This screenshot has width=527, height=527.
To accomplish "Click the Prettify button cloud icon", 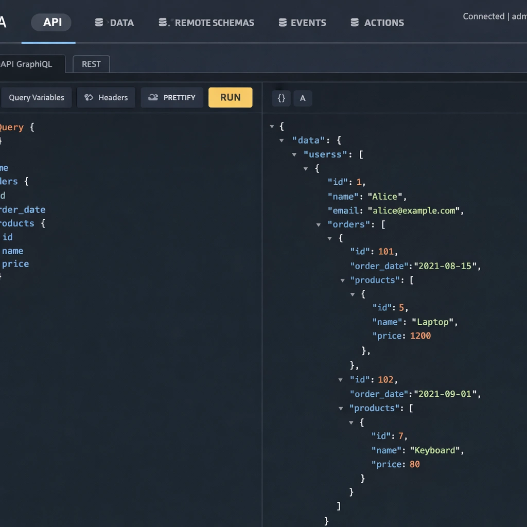I will (153, 97).
